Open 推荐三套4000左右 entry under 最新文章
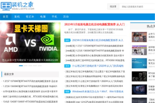 pyautogui.click(x=30, y=96)
